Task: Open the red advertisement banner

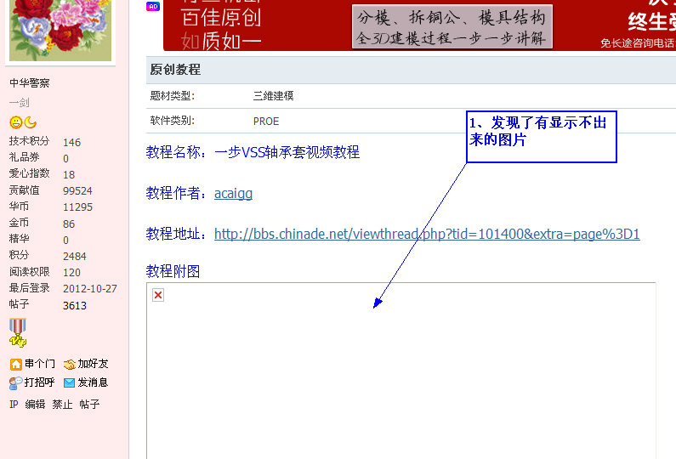Action: click(x=419, y=25)
